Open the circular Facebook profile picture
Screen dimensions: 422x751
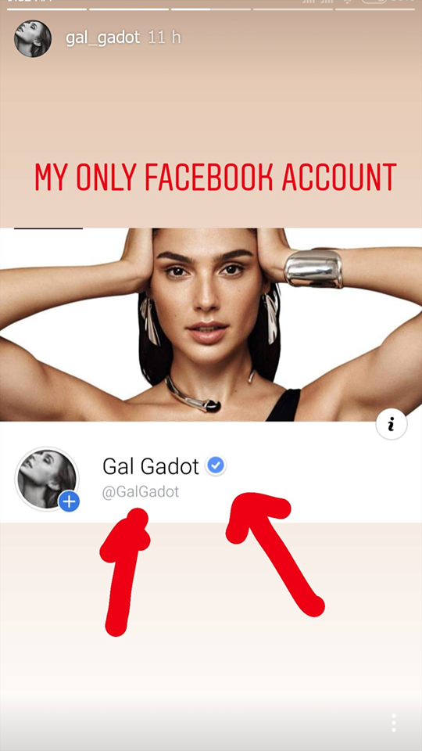tap(46, 479)
